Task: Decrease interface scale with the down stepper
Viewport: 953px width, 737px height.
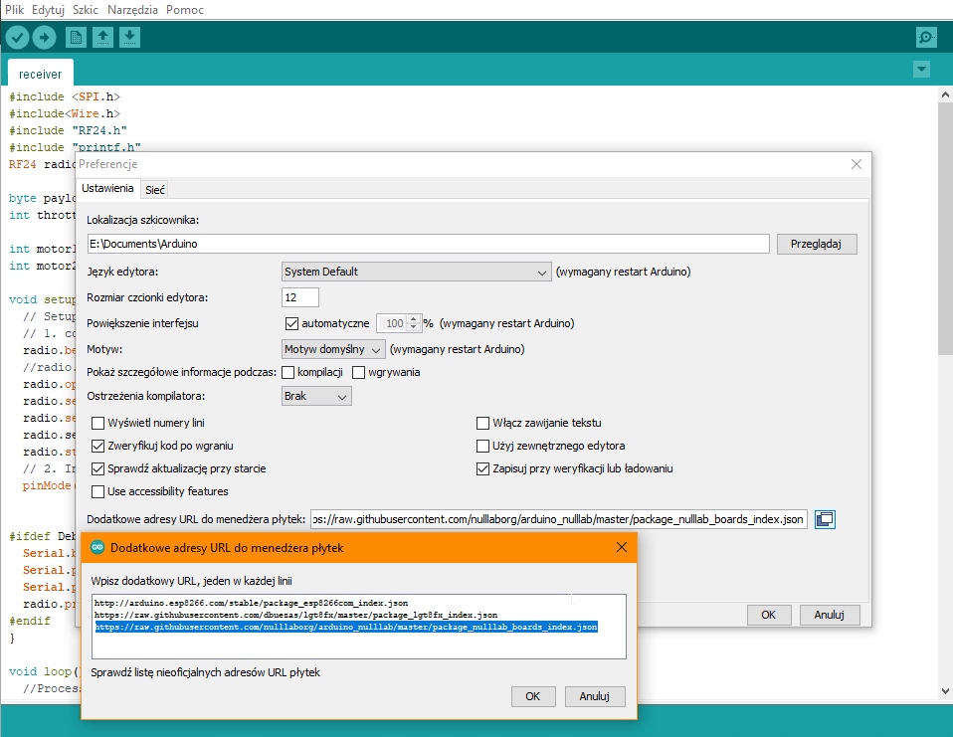Action: 413,327
